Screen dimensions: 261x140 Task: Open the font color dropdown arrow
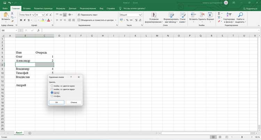point(52,20)
